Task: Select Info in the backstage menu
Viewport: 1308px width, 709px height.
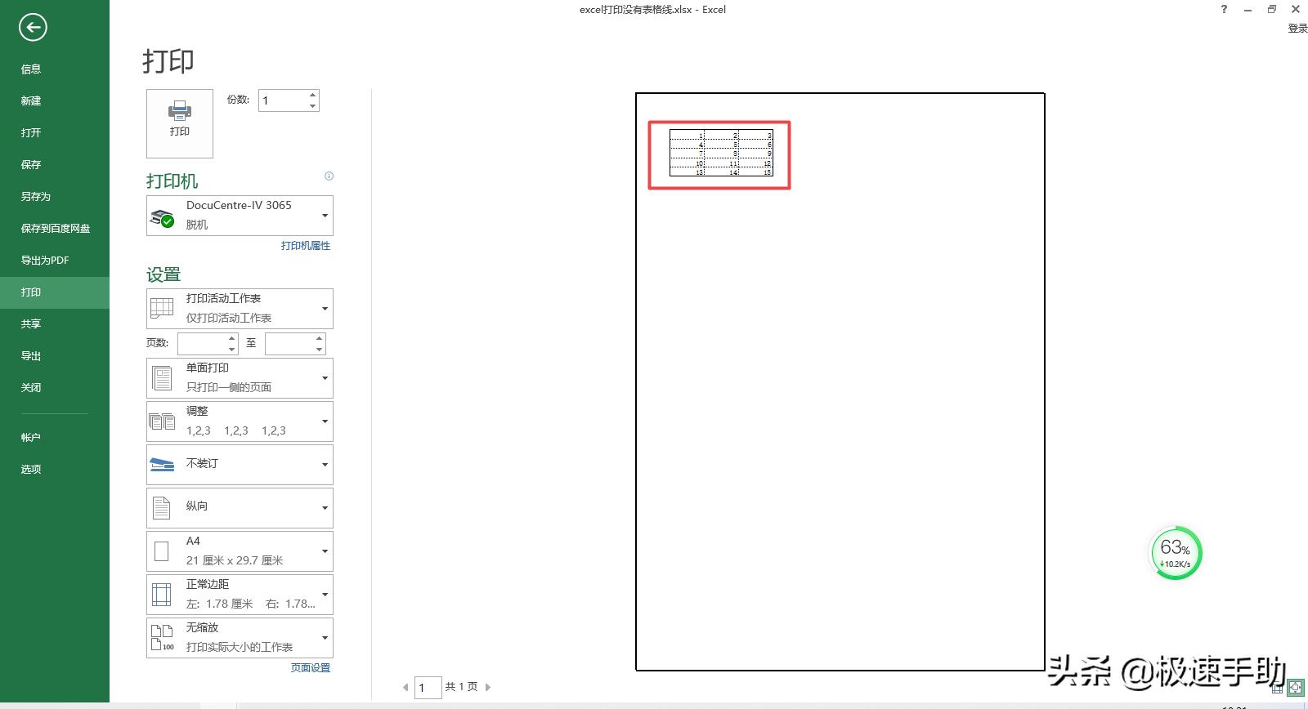Action: [55, 69]
